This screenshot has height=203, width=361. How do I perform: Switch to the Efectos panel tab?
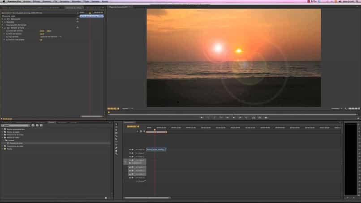[x=52, y=122]
